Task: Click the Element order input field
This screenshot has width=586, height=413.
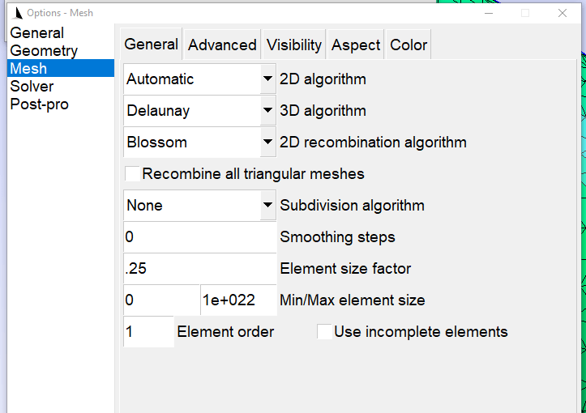Action: coord(149,331)
